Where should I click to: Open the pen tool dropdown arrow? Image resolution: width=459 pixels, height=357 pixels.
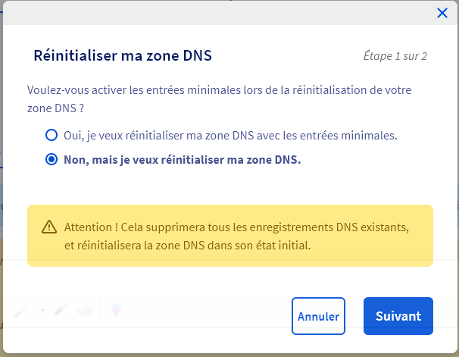click(x=43, y=310)
